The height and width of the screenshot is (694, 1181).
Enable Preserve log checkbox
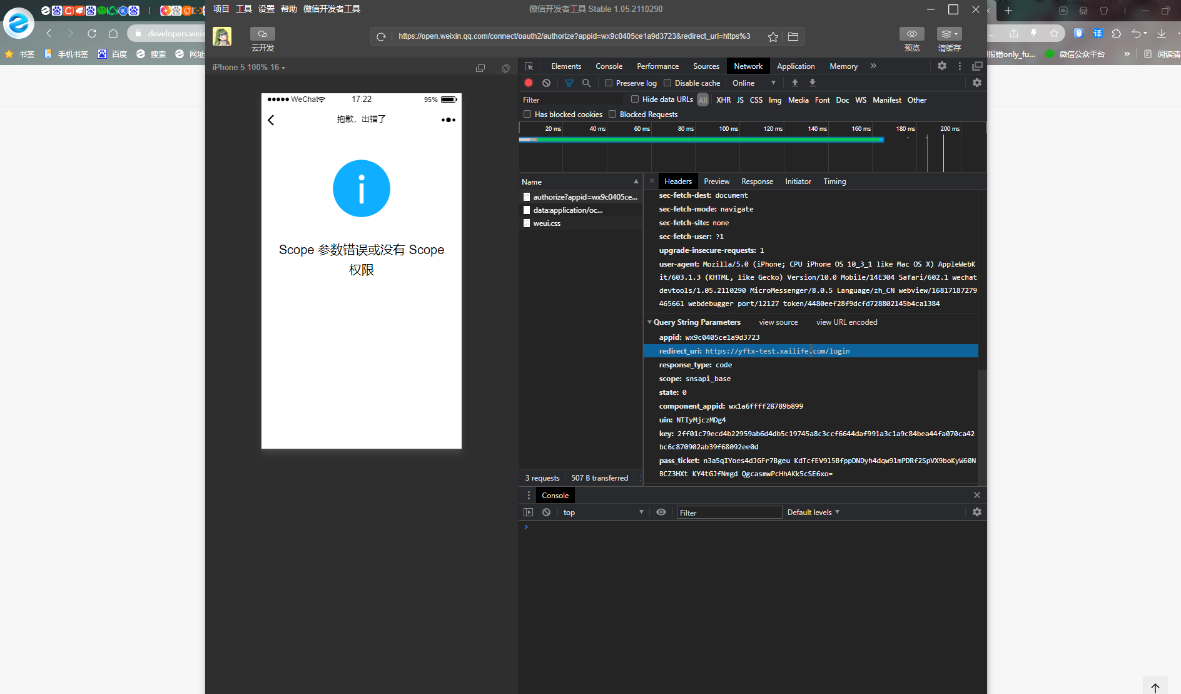click(609, 83)
